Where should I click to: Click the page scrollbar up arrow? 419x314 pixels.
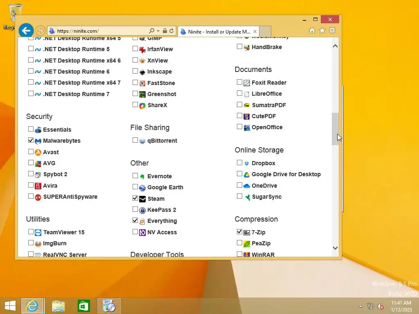pos(336,46)
